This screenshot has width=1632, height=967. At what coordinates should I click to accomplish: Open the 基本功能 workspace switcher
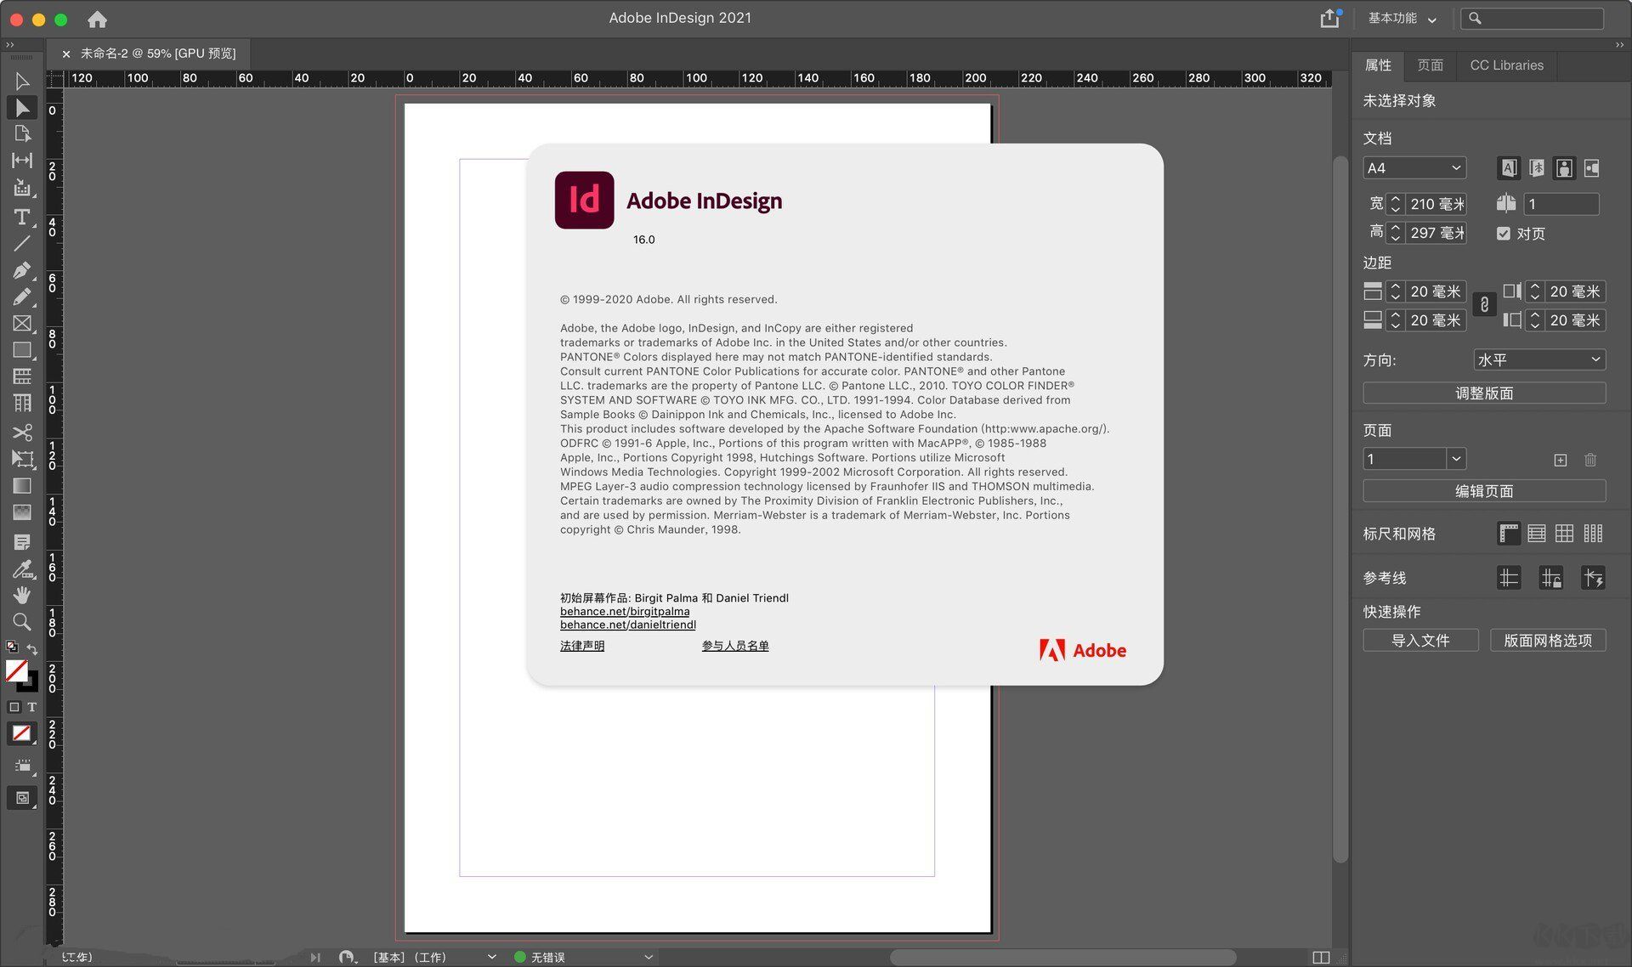click(x=1402, y=19)
